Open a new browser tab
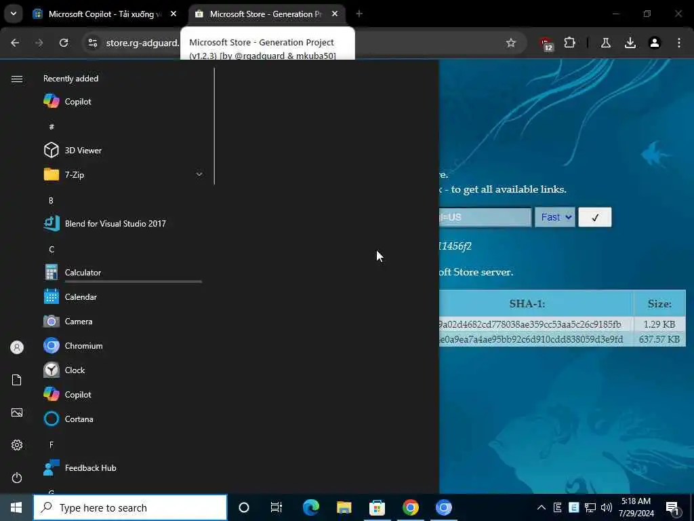 [359, 14]
